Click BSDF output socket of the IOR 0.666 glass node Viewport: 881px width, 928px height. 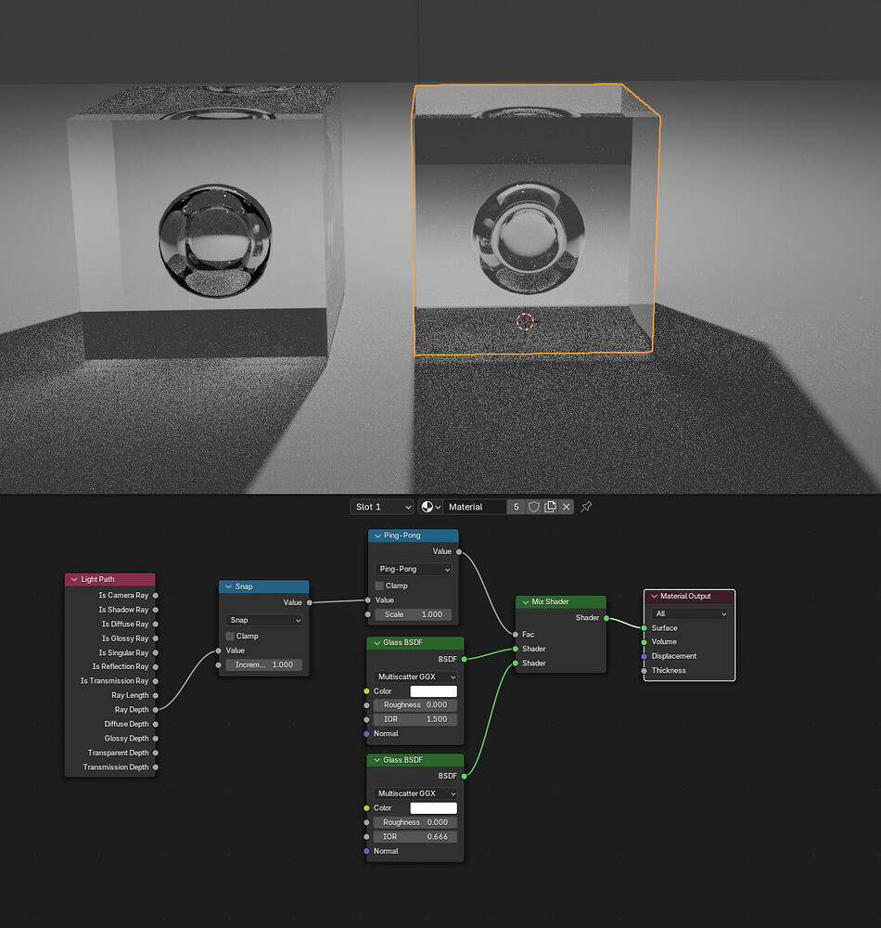[x=465, y=776]
